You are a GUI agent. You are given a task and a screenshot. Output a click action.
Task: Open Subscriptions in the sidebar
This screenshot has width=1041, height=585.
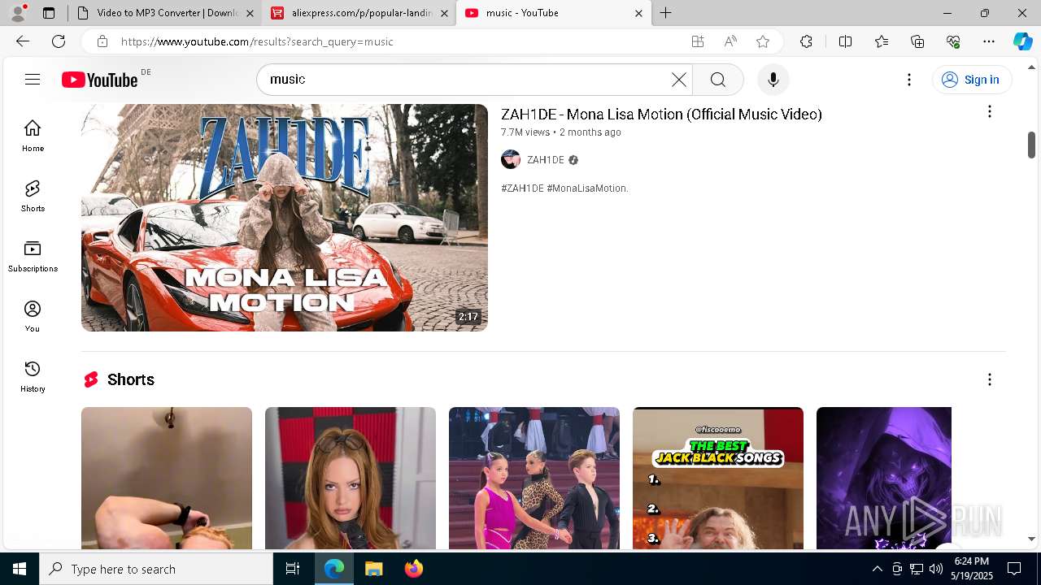tap(33, 256)
